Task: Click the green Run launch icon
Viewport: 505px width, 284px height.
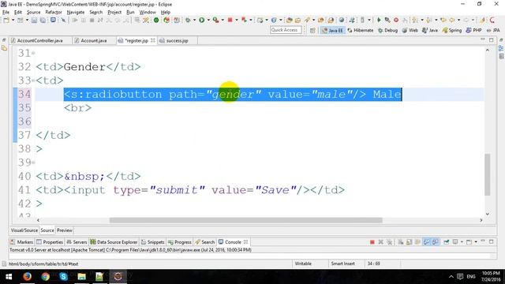Action: [202, 20]
